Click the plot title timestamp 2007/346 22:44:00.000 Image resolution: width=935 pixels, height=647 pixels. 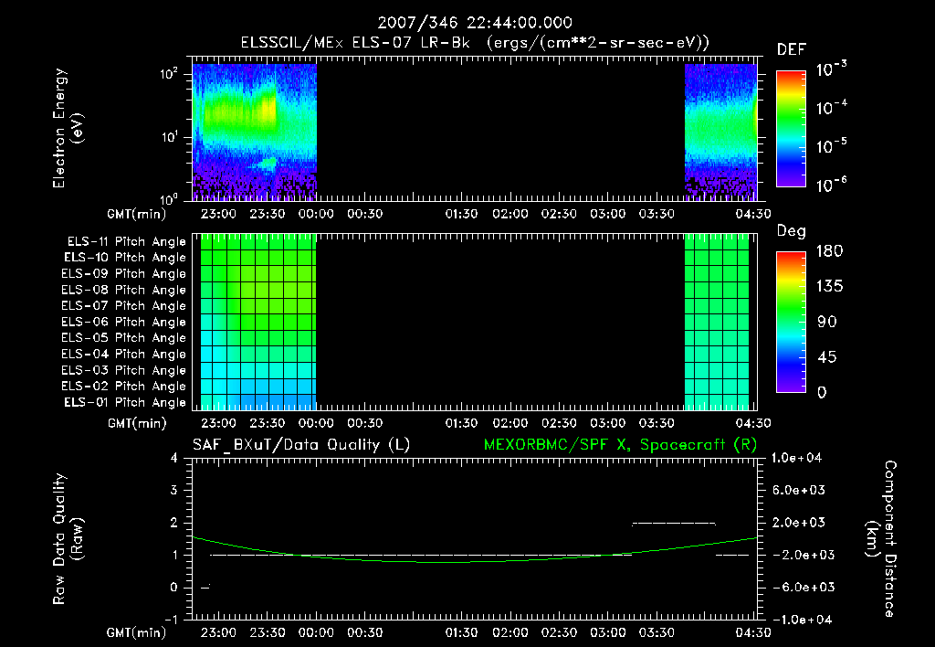[475, 23]
